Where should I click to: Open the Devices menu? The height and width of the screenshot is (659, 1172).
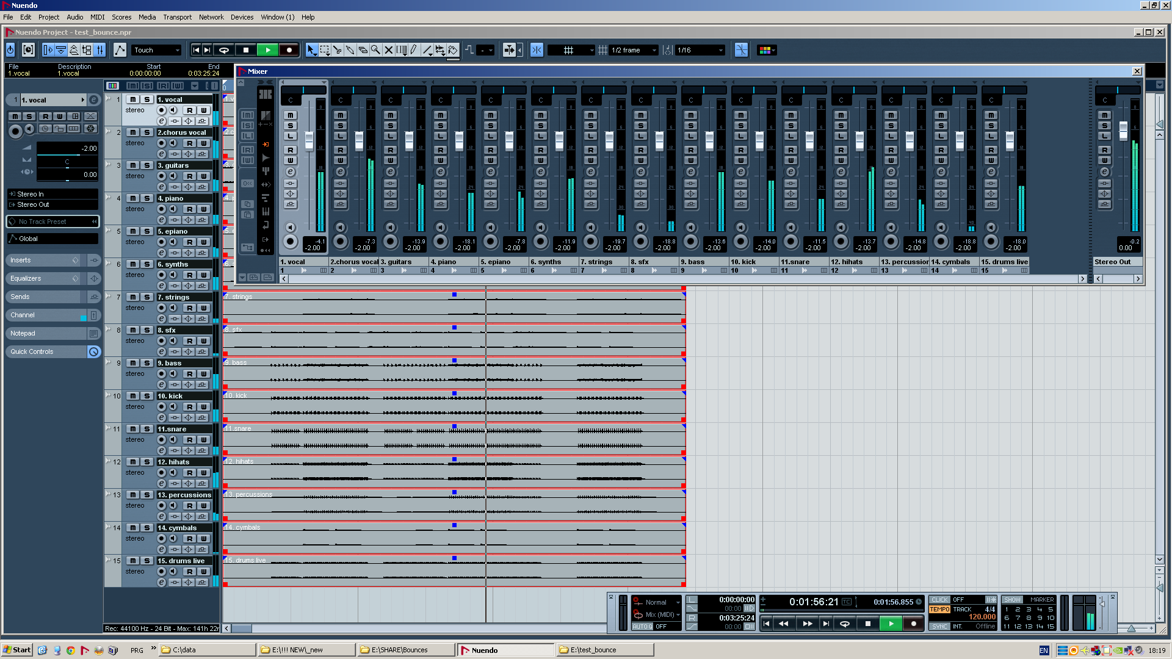click(242, 17)
